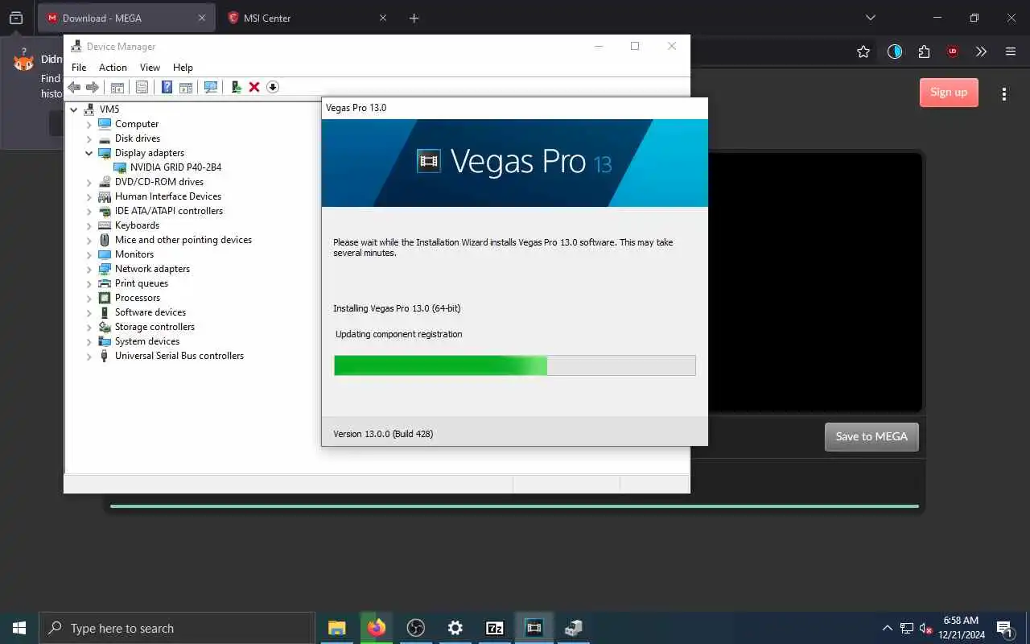Click the Device Manager taskbar icon

pyautogui.click(x=573, y=628)
